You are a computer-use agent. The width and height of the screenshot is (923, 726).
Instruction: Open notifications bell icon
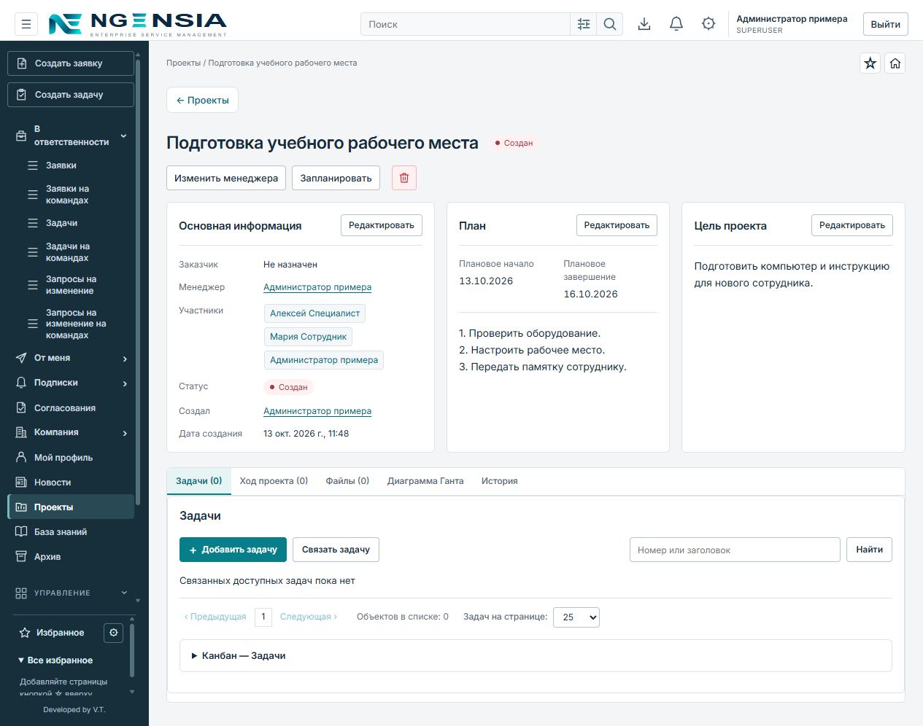tap(676, 24)
